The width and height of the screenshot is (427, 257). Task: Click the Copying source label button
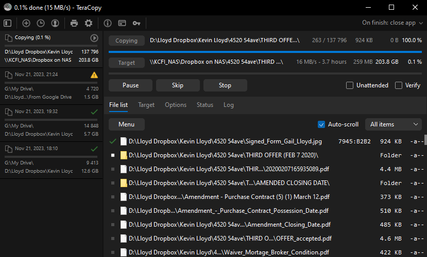pyautogui.click(x=127, y=41)
